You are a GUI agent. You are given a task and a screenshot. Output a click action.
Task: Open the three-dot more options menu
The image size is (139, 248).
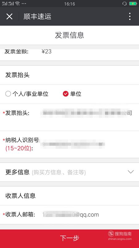tap(130, 16)
